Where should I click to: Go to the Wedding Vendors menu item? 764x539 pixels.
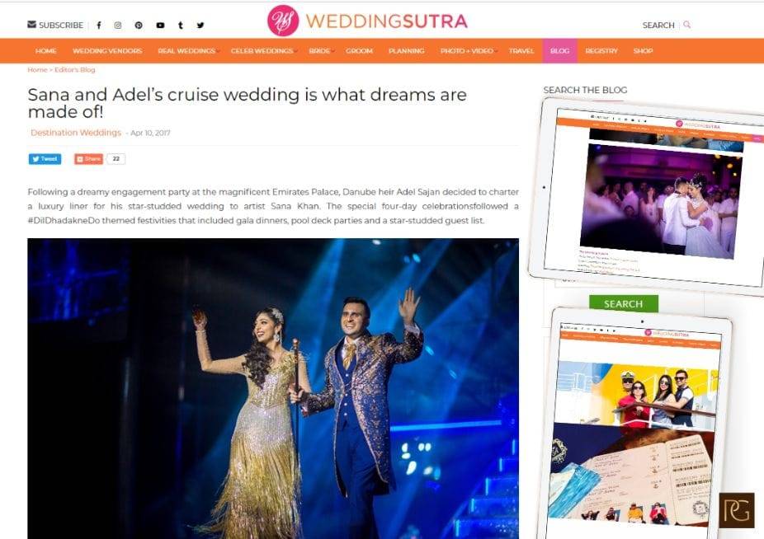click(x=107, y=50)
